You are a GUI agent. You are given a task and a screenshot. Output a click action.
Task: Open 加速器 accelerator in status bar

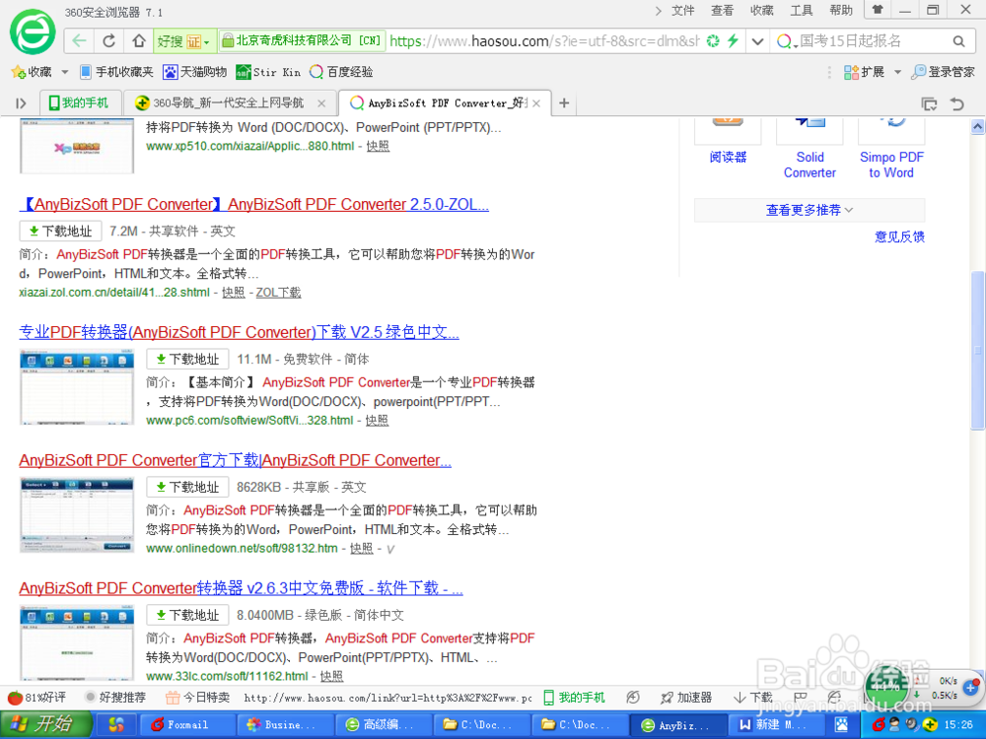[x=686, y=697]
